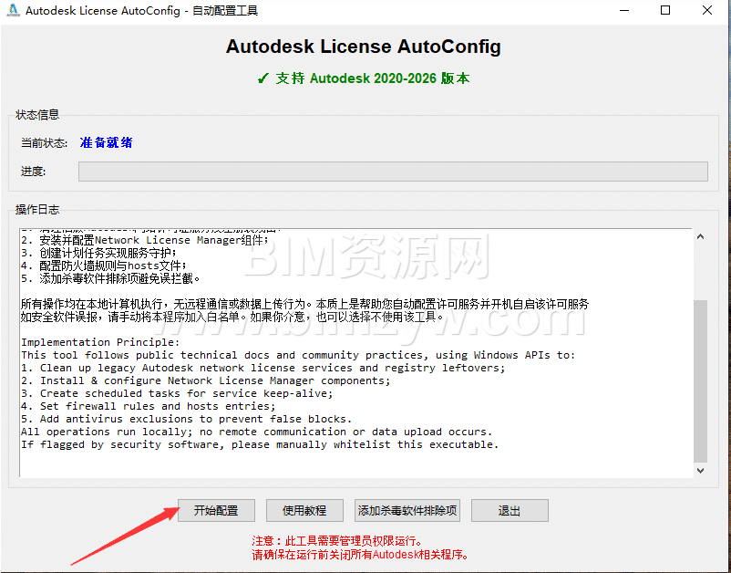This screenshot has height=573, width=731.
Task: Click the scrollbar track above the thumb
Action: (700, 269)
